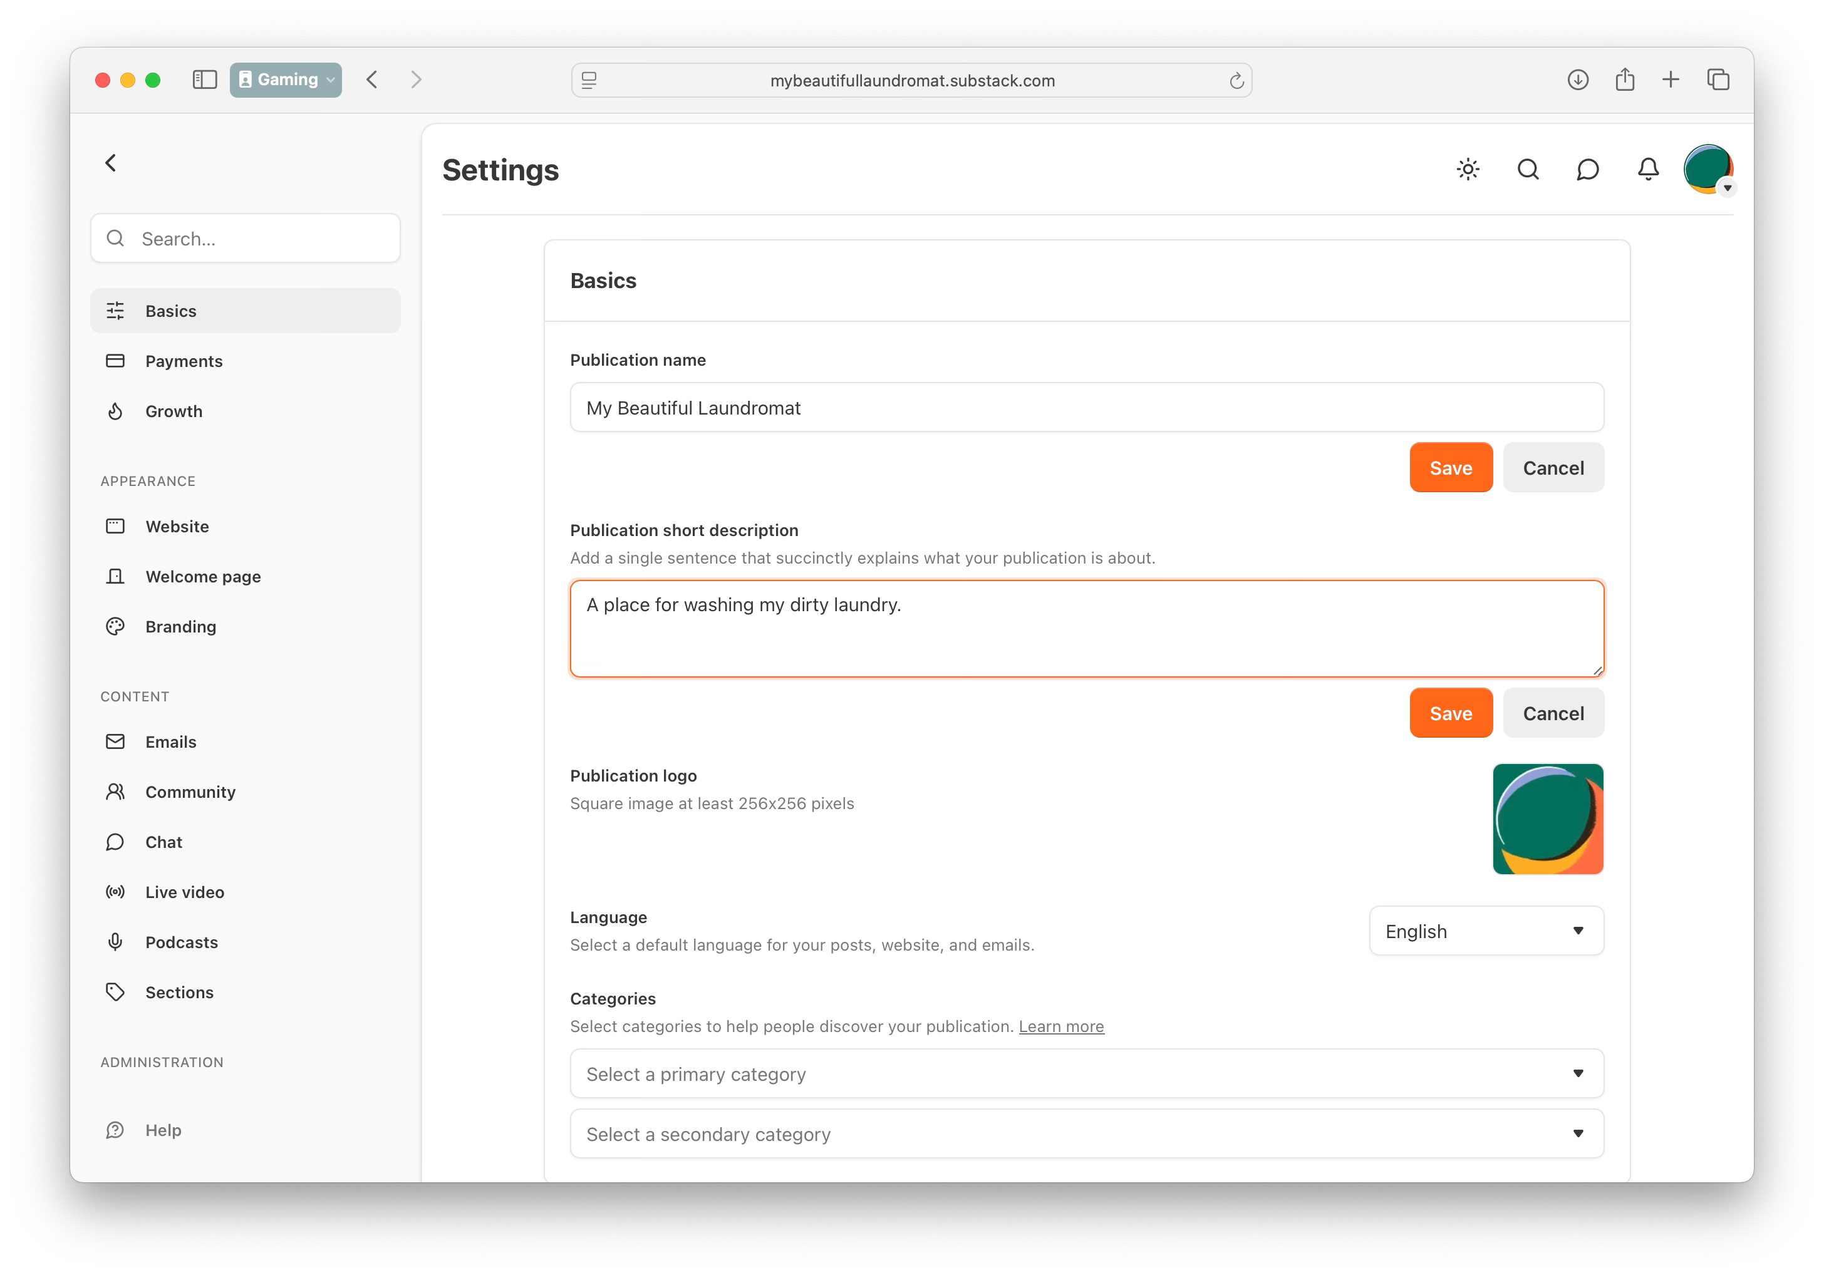Click the Learn more link

pyautogui.click(x=1060, y=1026)
